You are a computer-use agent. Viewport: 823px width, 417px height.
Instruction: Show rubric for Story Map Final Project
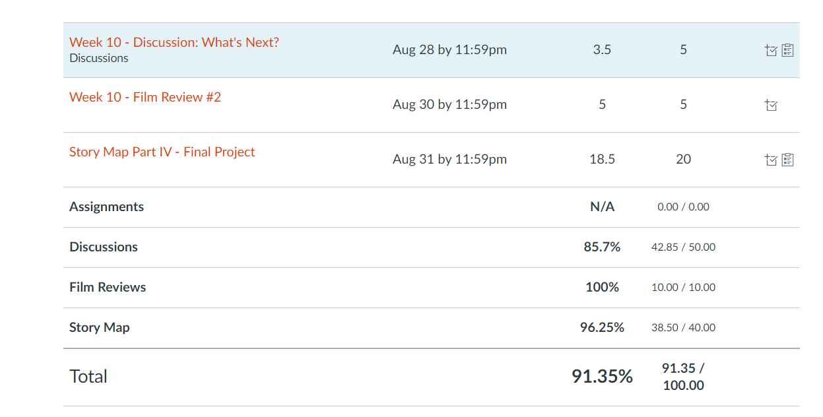(787, 160)
